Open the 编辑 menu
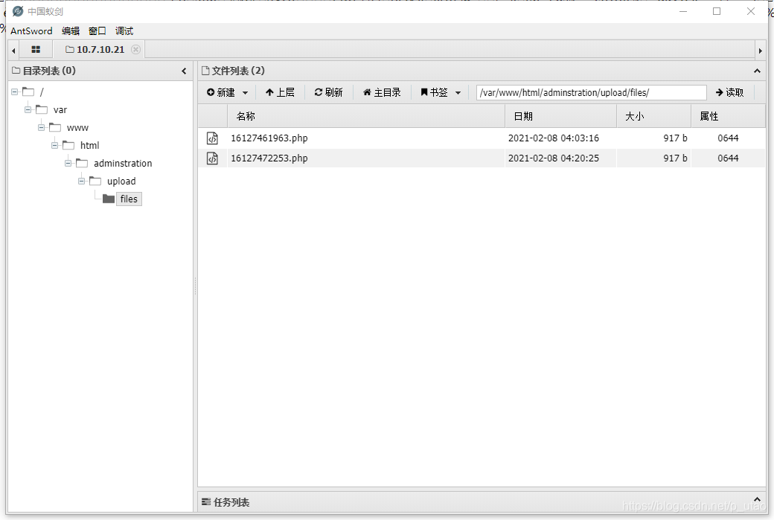Viewport: 774px width, 520px height. (71, 31)
